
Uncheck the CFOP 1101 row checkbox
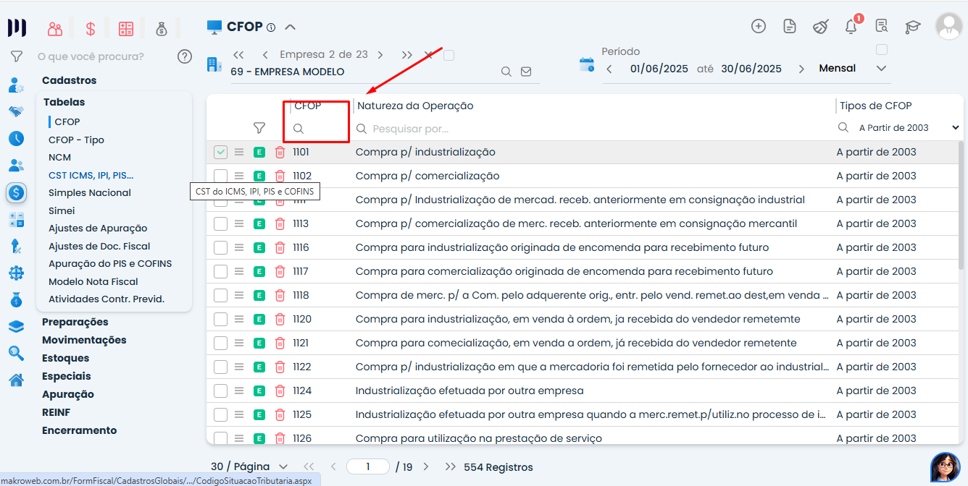(221, 152)
